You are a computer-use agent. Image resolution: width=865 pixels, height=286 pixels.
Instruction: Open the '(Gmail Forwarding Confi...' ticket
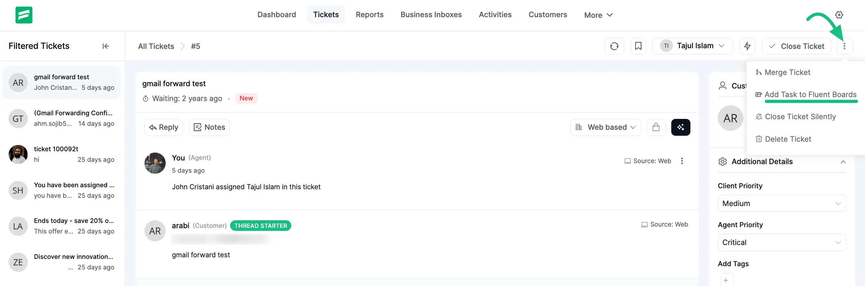[62, 118]
